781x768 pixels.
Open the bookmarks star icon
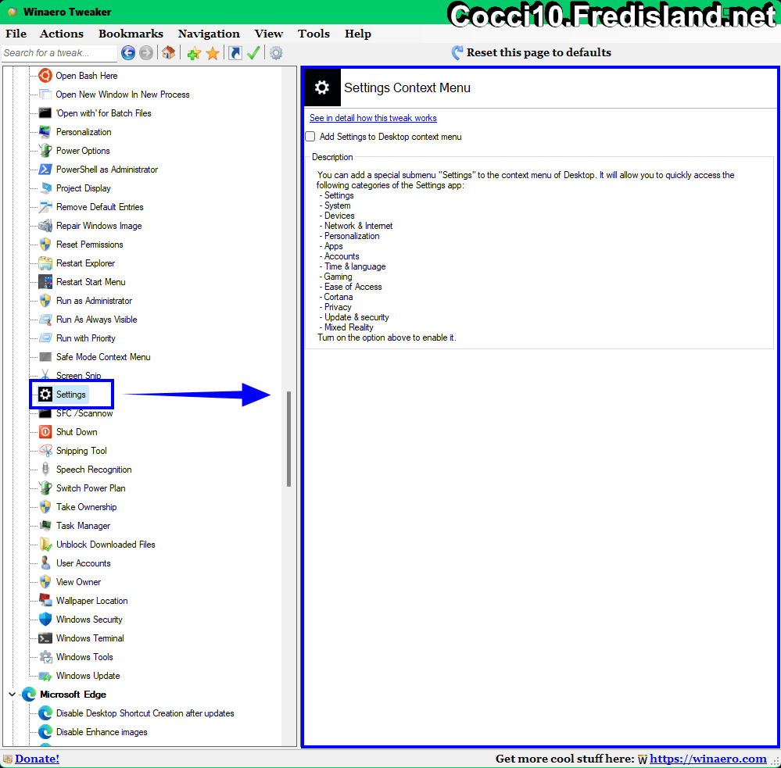(213, 53)
